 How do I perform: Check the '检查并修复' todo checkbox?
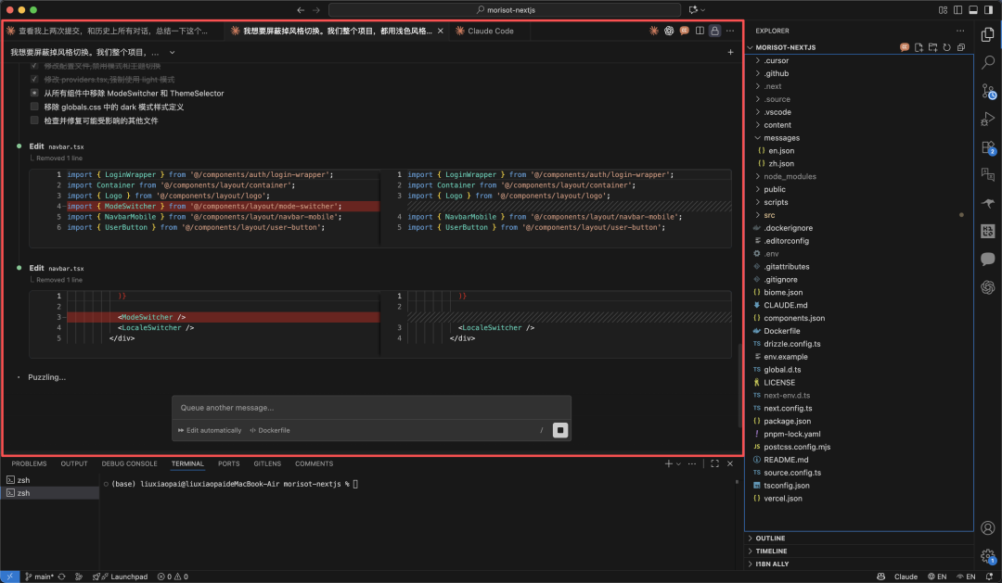point(34,120)
